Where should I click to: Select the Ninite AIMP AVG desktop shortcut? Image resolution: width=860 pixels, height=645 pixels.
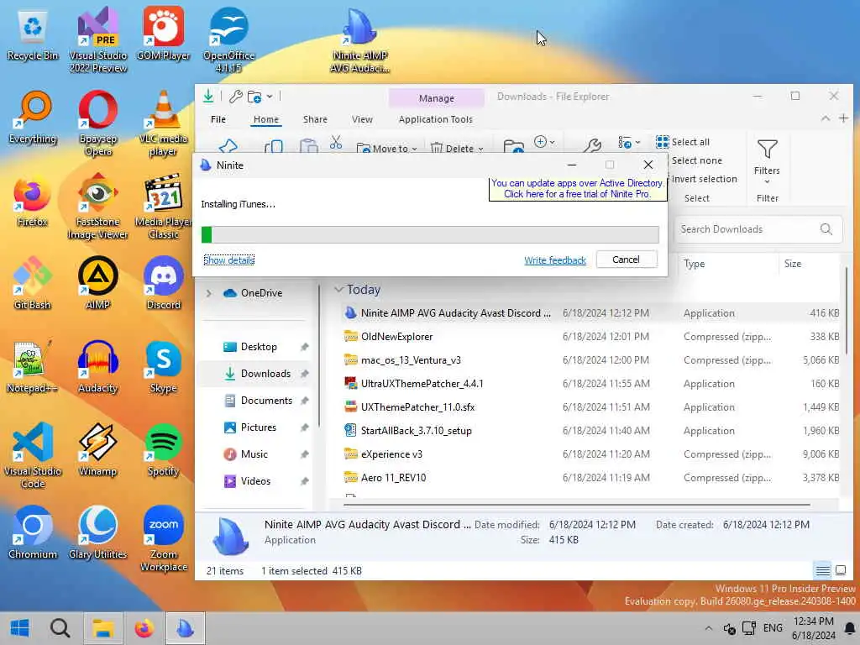[x=359, y=40]
